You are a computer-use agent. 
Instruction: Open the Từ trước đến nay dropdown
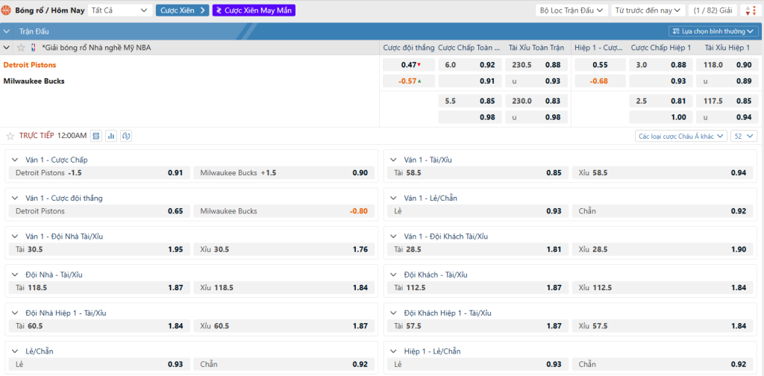pyautogui.click(x=648, y=10)
